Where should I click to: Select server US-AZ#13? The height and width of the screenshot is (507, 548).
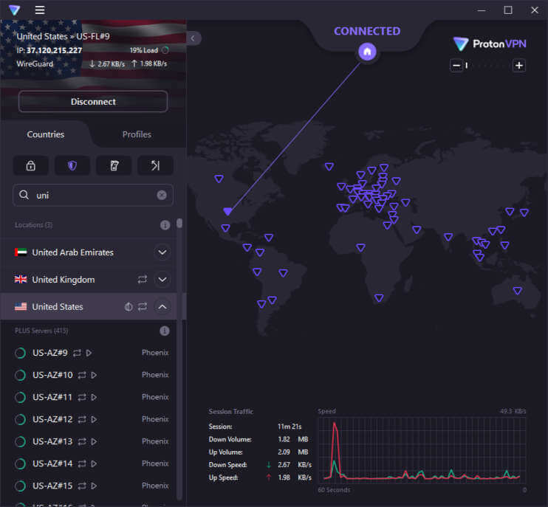pos(89,442)
